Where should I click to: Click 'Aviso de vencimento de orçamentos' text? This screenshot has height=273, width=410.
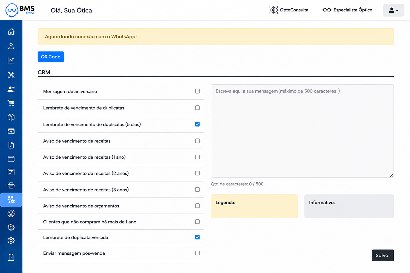[81, 206]
